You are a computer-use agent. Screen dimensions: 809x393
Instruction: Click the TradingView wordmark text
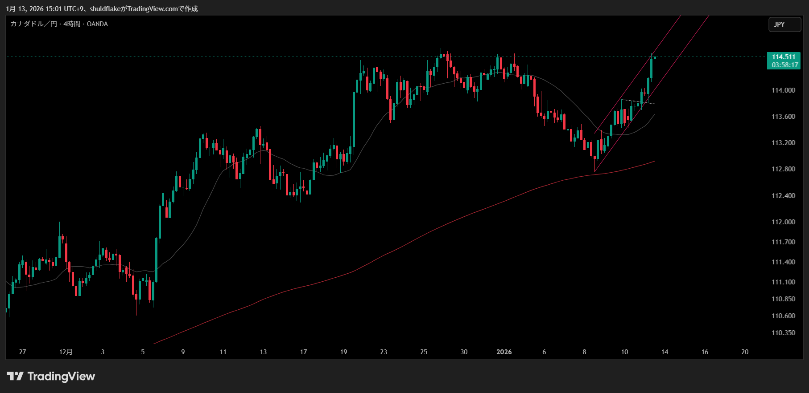[61, 377]
